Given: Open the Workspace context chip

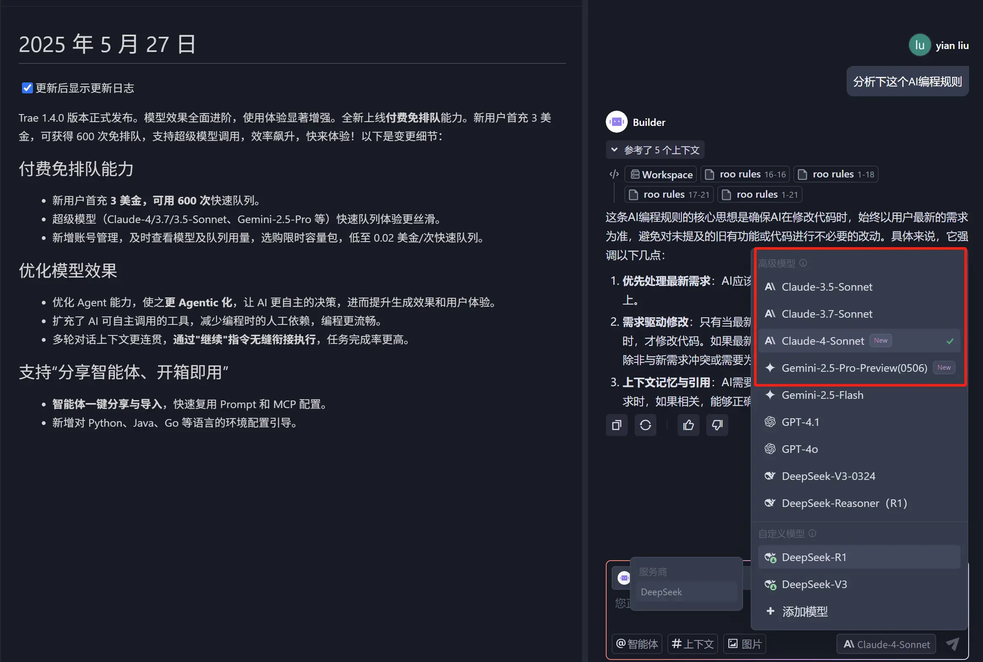Looking at the screenshot, I should coord(661,174).
